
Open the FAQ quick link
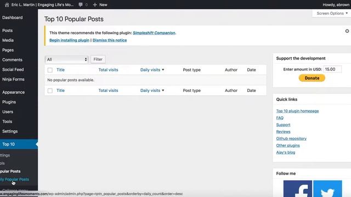280,118
